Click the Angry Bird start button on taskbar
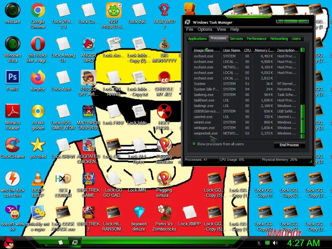Viewport: 332px width, 249px height. pos(8,243)
